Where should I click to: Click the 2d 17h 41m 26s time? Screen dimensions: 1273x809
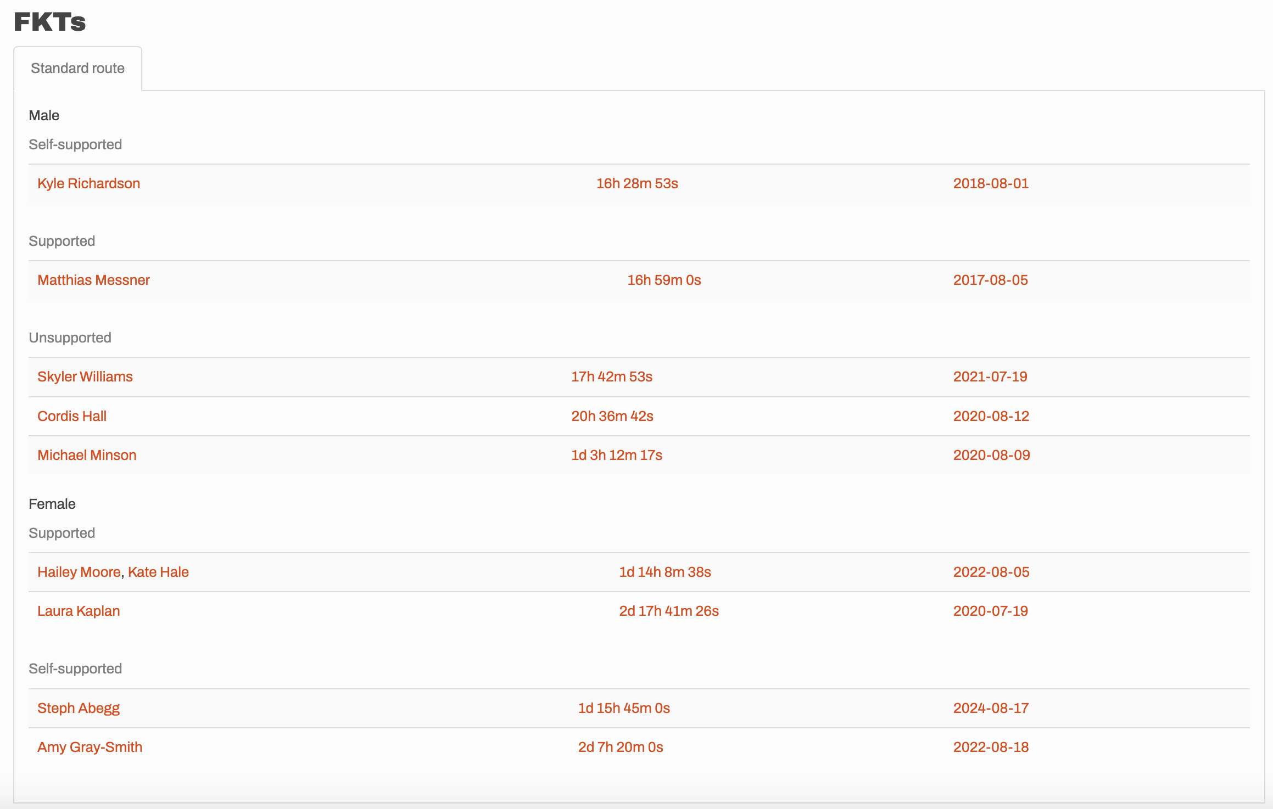[669, 611]
